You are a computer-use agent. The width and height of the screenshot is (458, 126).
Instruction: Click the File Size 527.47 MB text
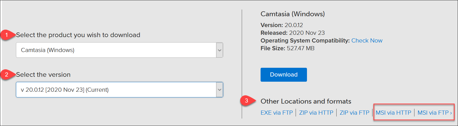tap(287, 48)
